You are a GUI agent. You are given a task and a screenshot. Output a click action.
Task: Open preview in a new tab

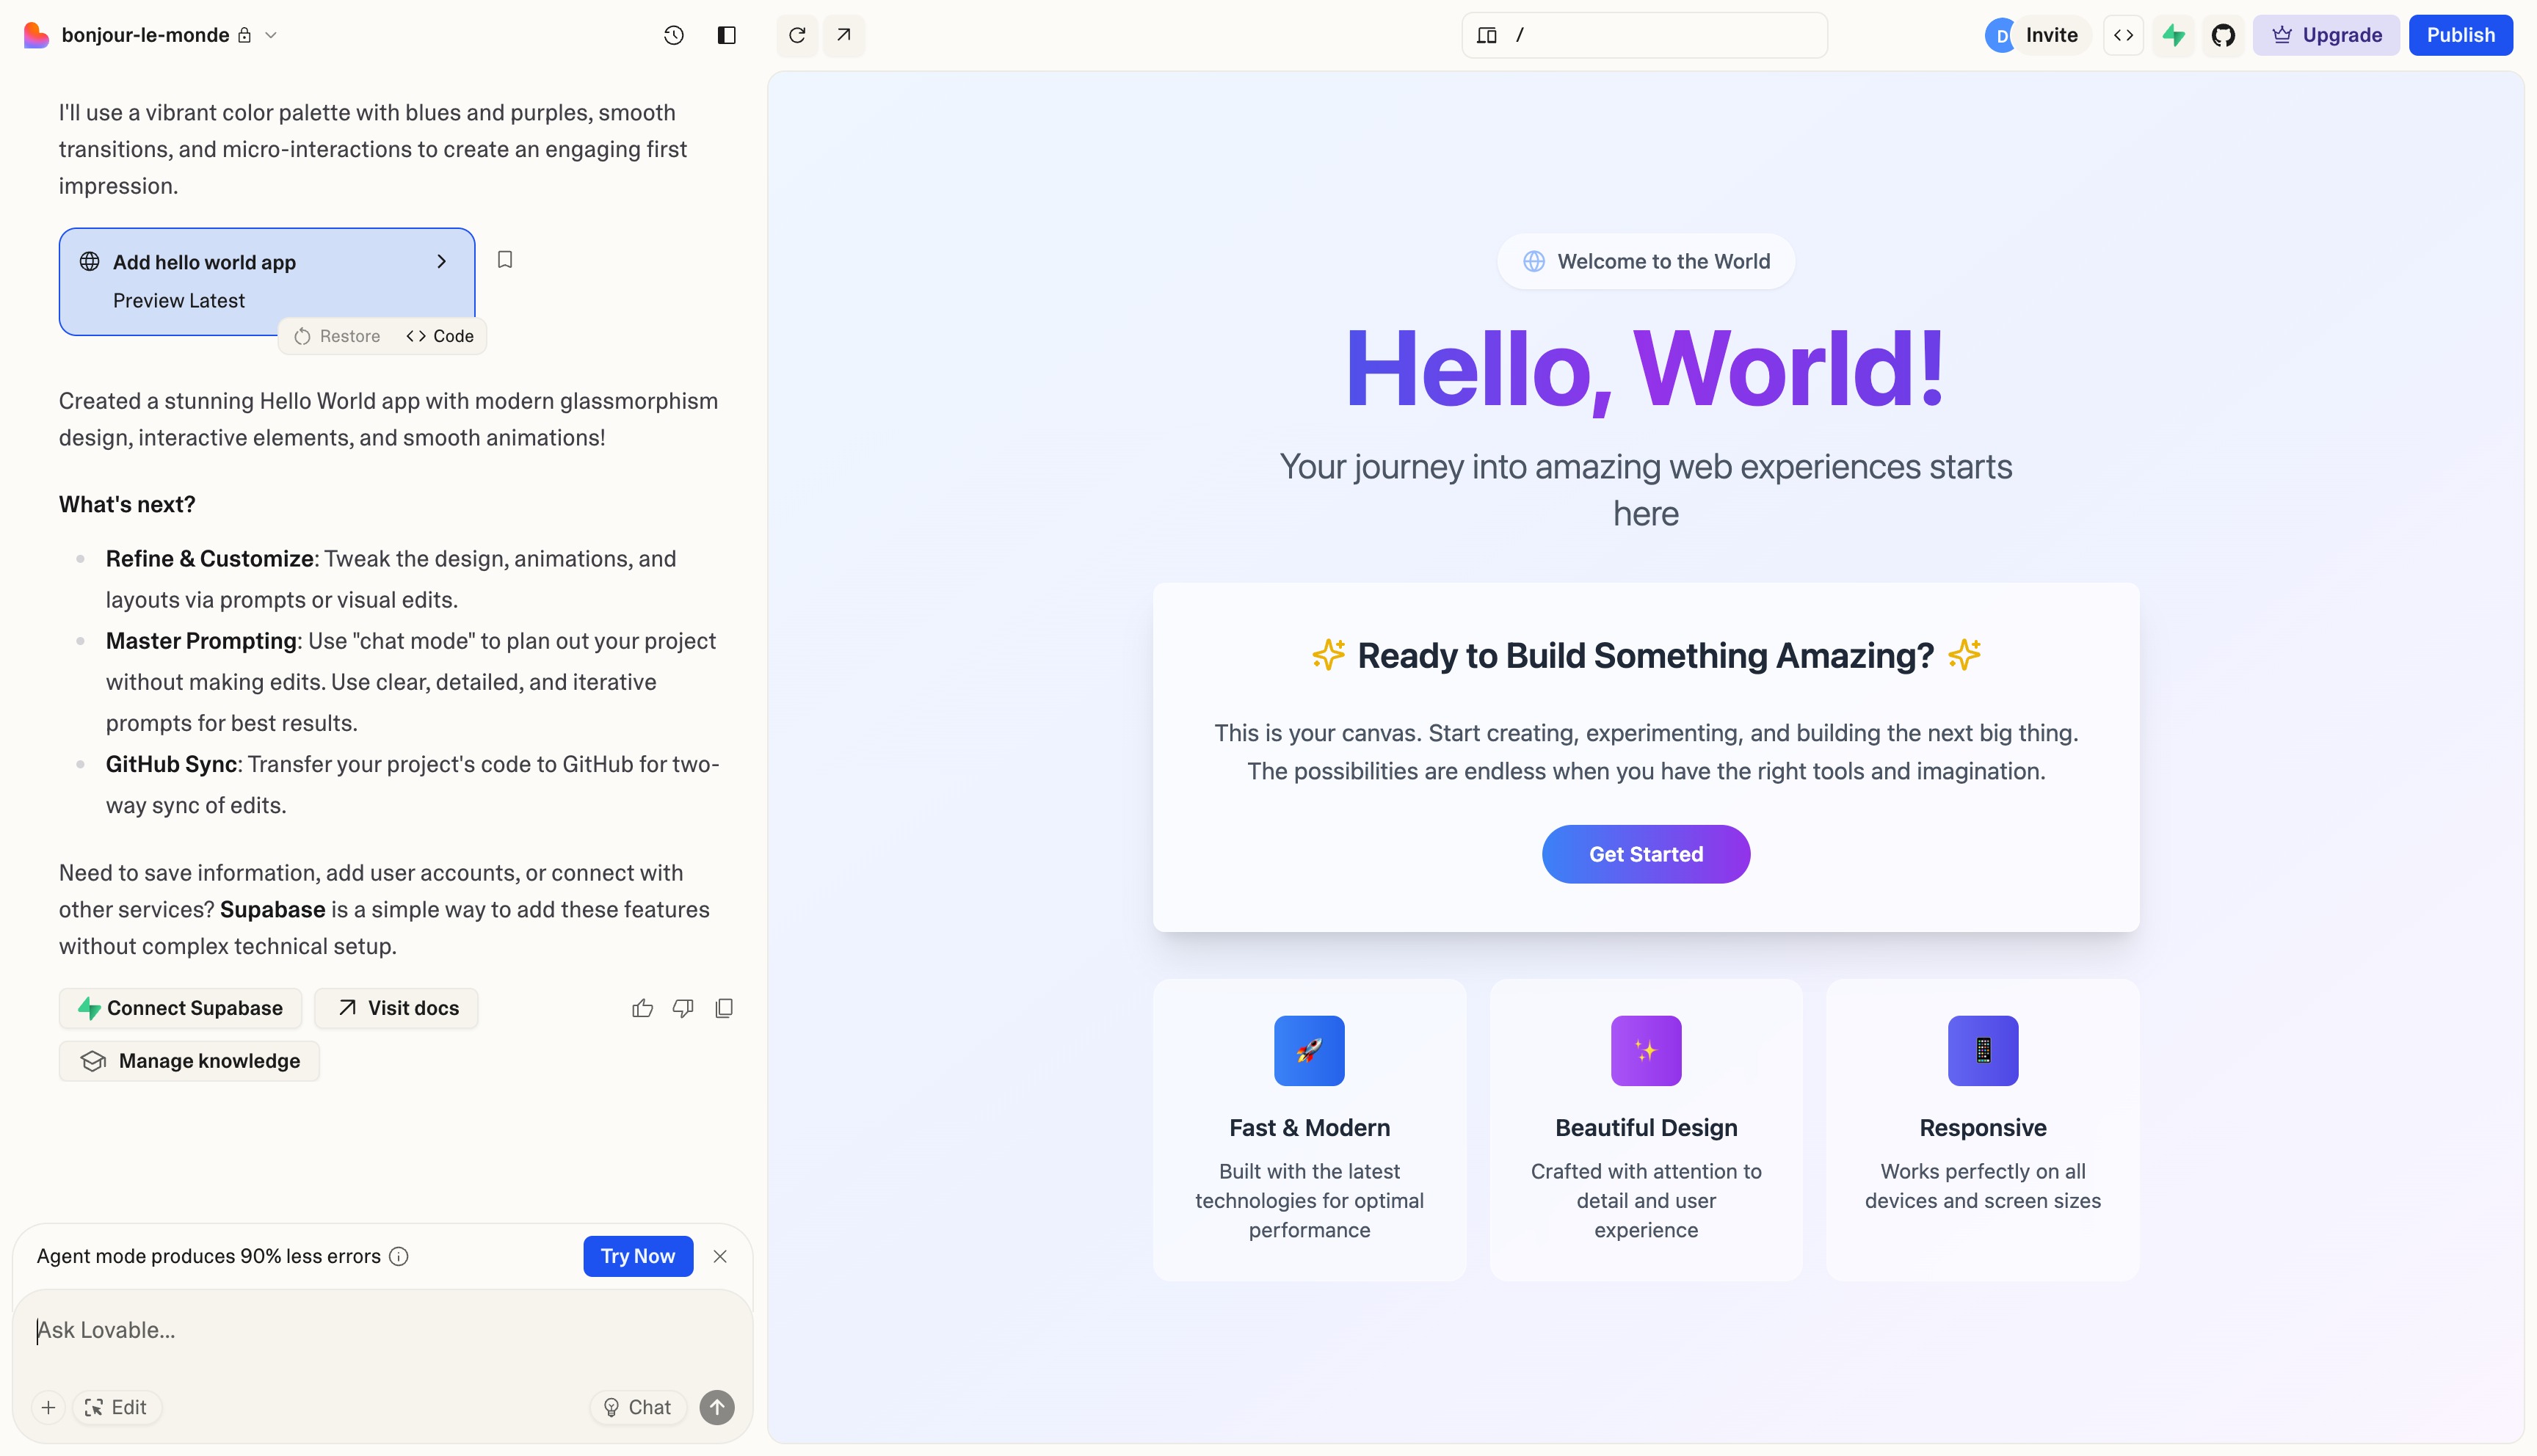point(844,35)
